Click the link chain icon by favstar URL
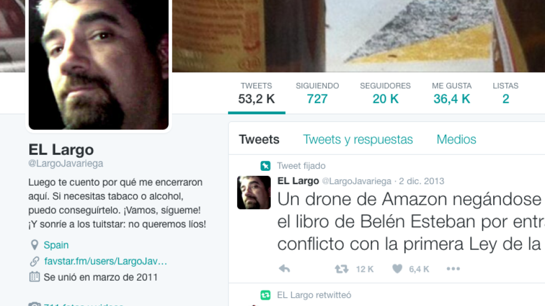The image size is (545, 306). (x=35, y=261)
